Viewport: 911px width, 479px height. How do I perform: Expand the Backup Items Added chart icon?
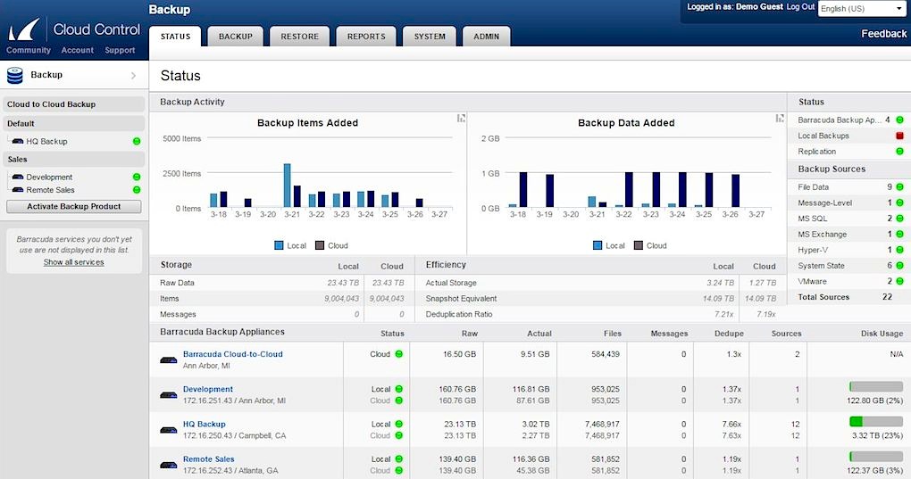(461, 118)
